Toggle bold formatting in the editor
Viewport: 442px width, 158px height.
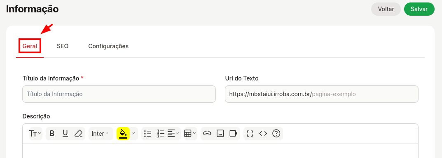tap(52, 133)
